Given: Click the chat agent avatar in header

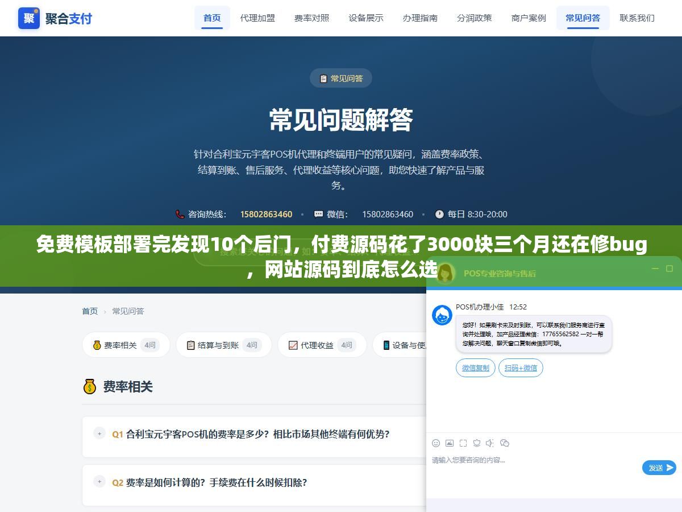Looking at the screenshot, I should [445, 272].
